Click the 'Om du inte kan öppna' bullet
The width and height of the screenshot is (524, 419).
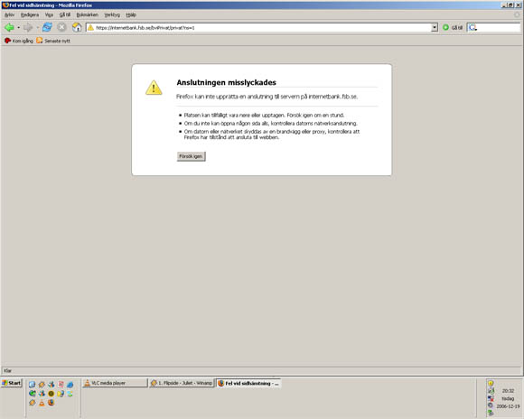point(270,124)
